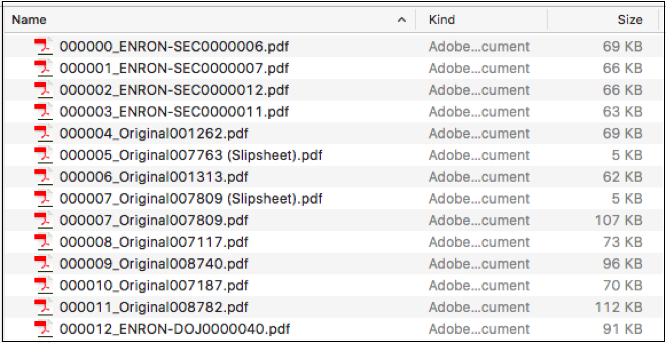Select file name 000003_ENRON-SEC0000011.pdf
This screenshot has height=343, width=666.
click(174, 112)
